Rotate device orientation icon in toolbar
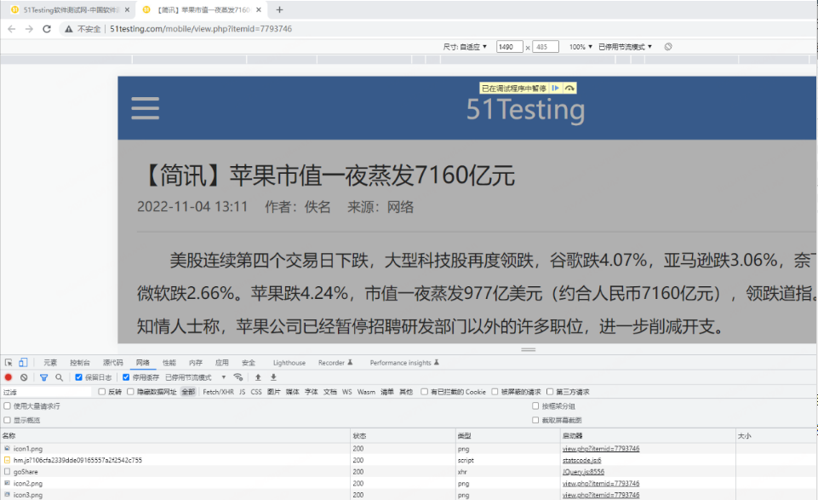 click(668, 47)
